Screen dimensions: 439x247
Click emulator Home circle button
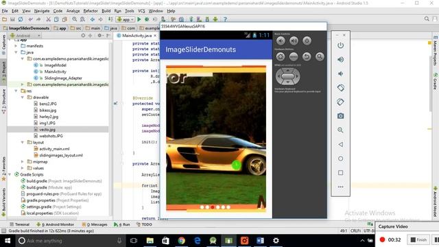pyautogui.click(x=340, y=158)
